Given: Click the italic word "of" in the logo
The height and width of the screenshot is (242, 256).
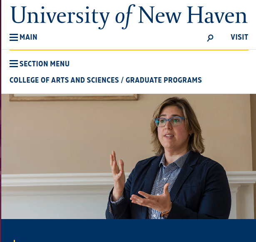Looking at the screenshot, I should [x=124, y=16].
